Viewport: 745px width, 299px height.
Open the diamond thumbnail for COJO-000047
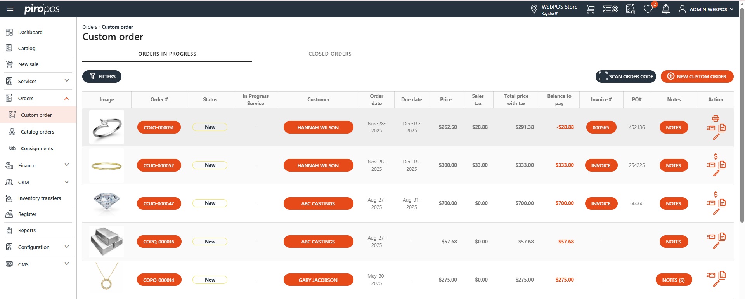(107, 203)
